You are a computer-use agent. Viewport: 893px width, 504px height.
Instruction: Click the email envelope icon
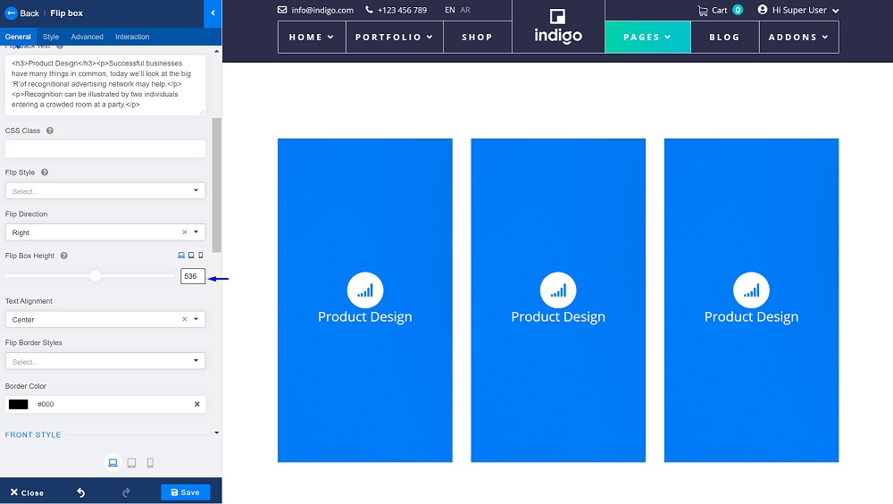pyautogui.click(x=282, y=10)
